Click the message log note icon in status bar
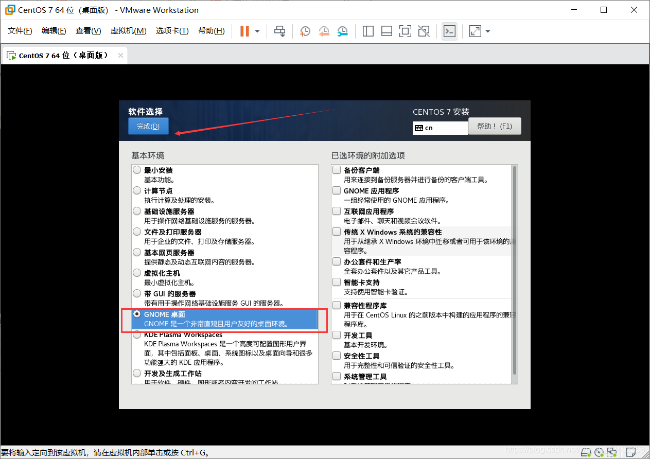This screenshot has height=459, width=650. click(x=631, y=452)
